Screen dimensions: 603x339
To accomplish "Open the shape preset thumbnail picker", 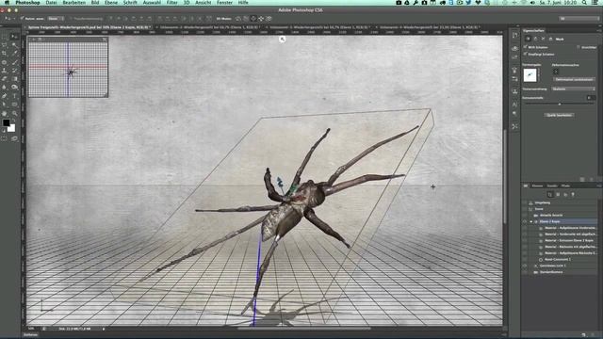I will point(530,75).
